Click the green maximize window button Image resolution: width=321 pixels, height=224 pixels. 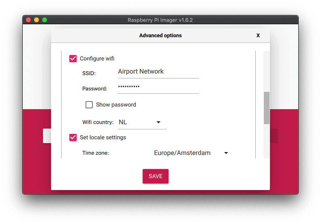pos(45,20)
